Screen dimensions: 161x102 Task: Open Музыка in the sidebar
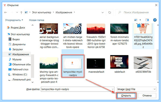tap(15, 59)
